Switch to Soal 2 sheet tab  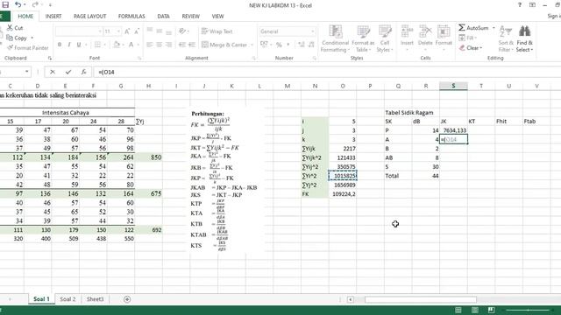click(x=67, y=299)
